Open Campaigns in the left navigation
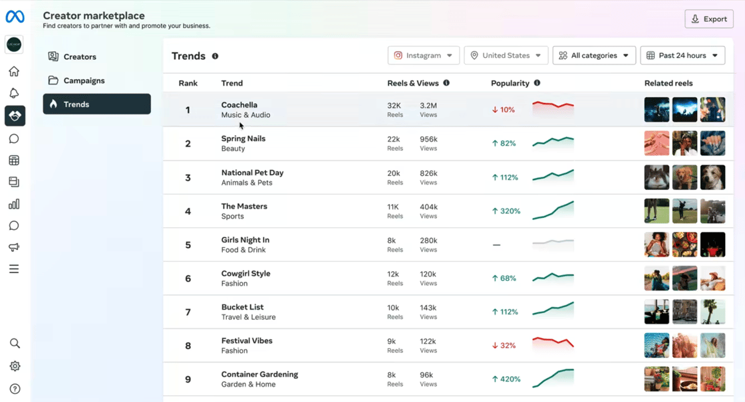 point(97,80)
